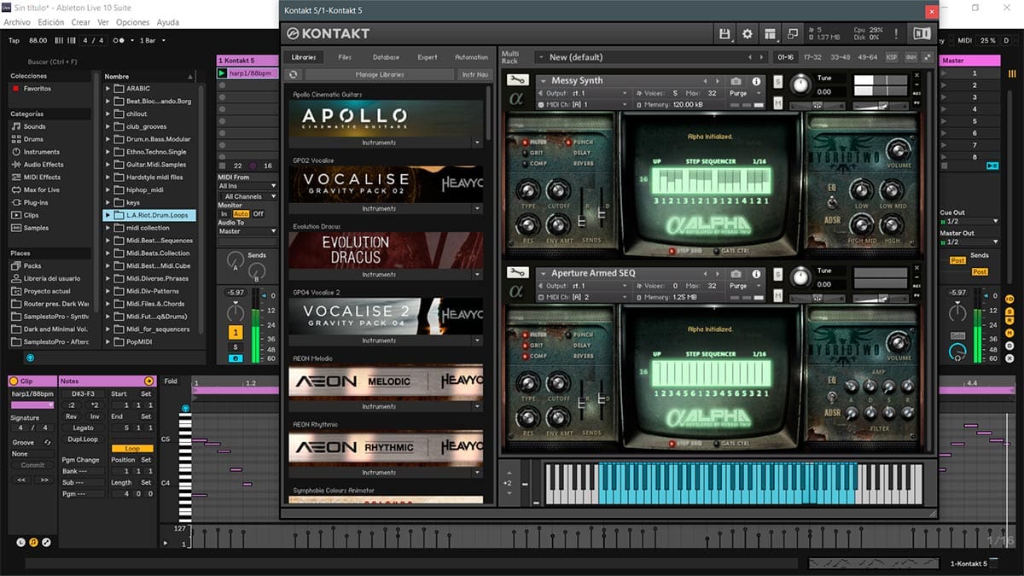Viewport: 1024px width, 576px height.
Task: Refresh the Kontakt libraries list
Action: click(295, 75)
